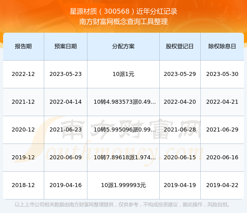Click the 2020-06-16 ex-dividend date cell
This screenshot has height=213, width=247.
[222, 157]
